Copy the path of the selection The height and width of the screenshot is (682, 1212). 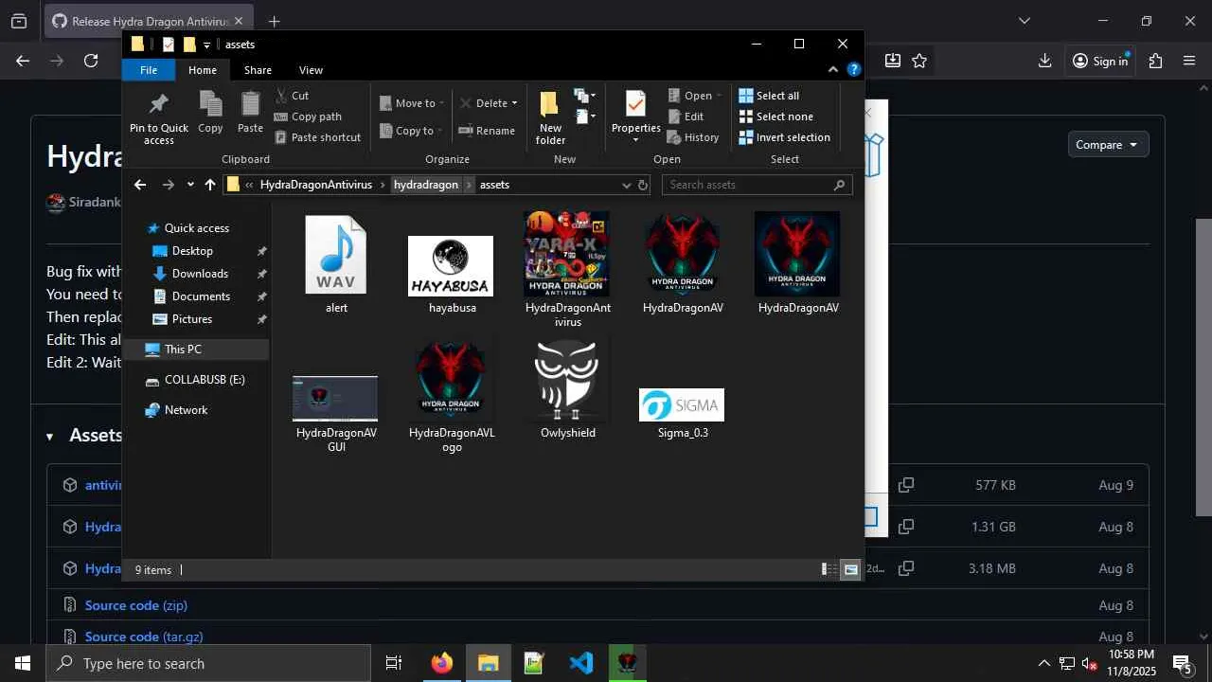308,117
